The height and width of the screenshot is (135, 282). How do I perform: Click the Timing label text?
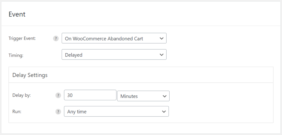tap(16, 55)
